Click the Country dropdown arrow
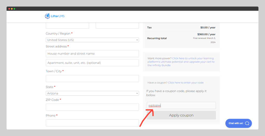 click(137, 40)
